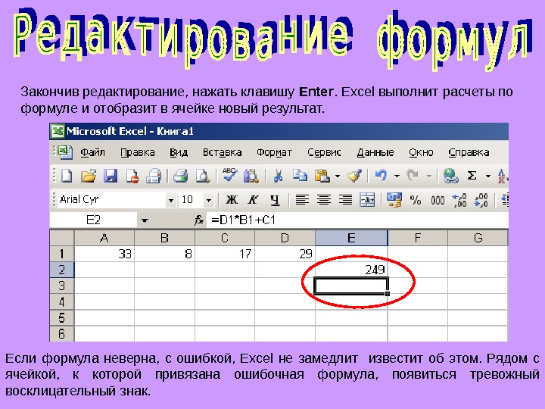Open the Файл menu
Screen dimensions: 545x409
coord(92,152)
